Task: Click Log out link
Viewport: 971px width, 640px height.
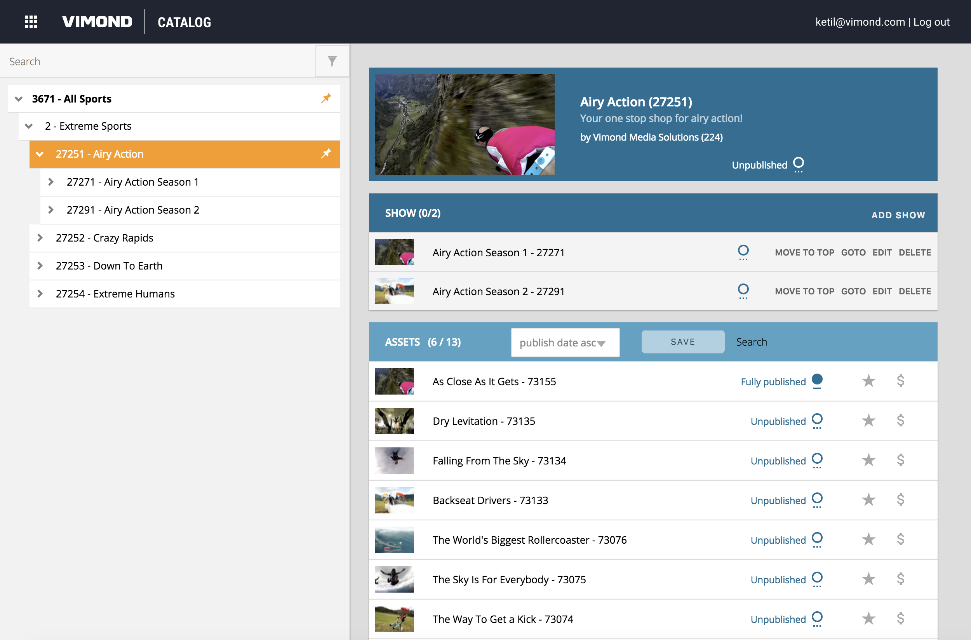Action: click(x=931, y=22)
